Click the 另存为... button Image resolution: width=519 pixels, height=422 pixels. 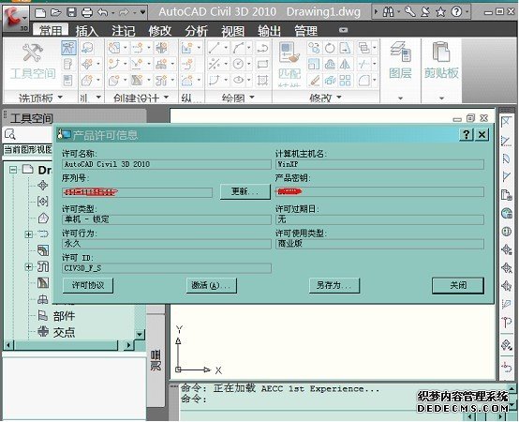pos(334,285)
